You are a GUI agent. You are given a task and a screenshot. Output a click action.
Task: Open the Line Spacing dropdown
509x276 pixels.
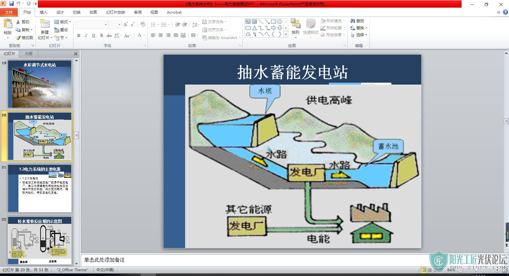(196, 24)
